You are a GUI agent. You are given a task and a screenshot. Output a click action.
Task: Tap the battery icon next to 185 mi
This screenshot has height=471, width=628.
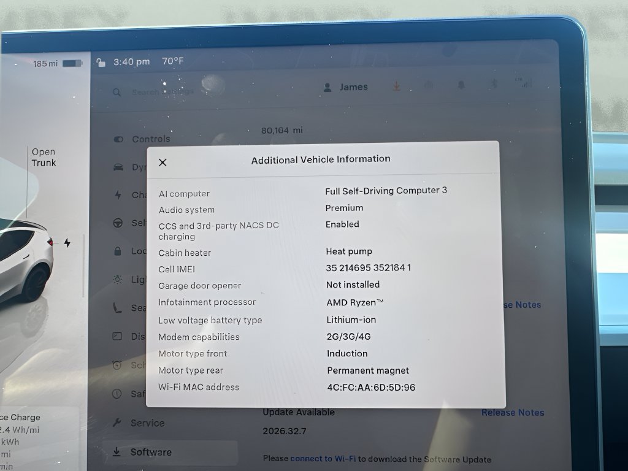[72, 63]
